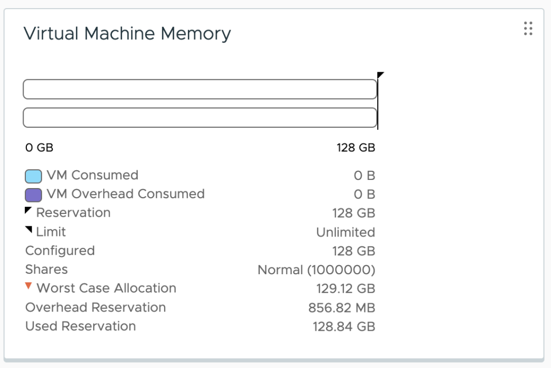The height and width of the screenshot is (368, 551).
Task: Click the Virtual Machine Memory title
Action: point(128,34)
